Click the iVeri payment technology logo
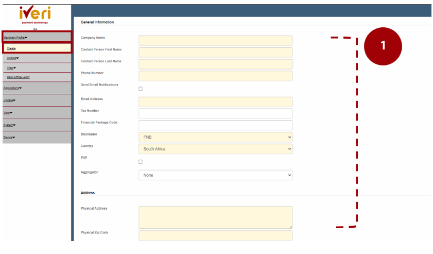This screenshot has height=254, width=433. pyautogui.click(x=35, y=15)
